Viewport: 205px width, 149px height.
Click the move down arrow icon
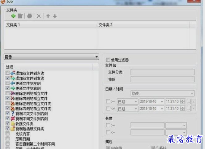click(x=55, y=16)
